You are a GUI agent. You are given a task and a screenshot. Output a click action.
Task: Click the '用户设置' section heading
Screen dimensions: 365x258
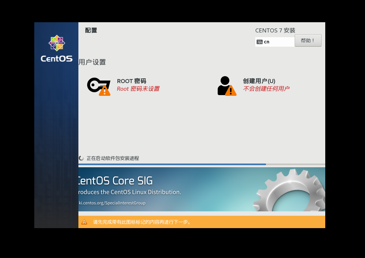coord(92,62)
